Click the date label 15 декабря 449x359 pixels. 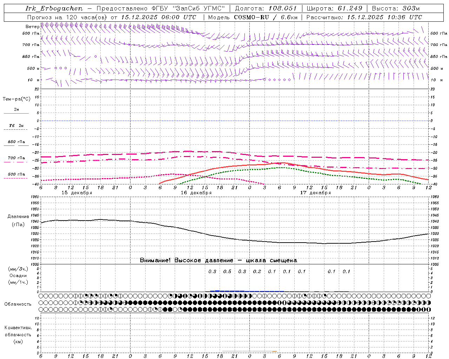pos(77,193)
